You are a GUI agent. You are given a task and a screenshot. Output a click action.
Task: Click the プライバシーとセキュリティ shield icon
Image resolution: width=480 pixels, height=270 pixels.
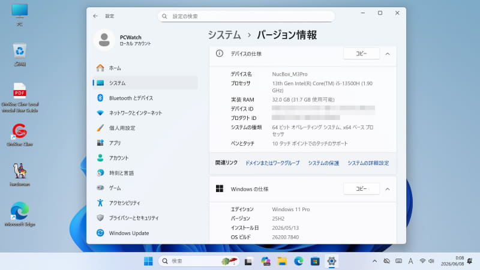(100, 218)
